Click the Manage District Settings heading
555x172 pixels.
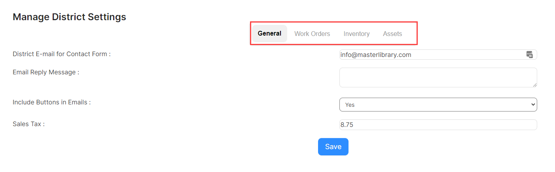pos(69,17)
